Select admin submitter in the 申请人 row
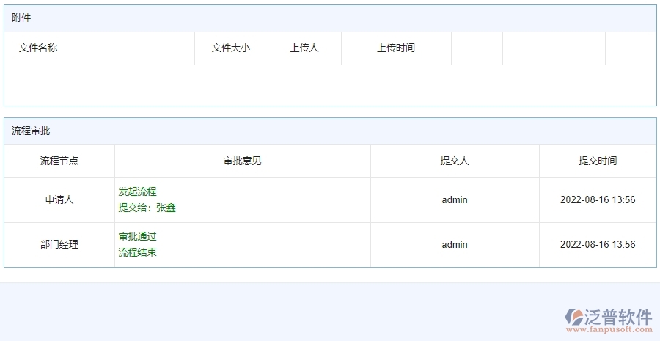Screen dimensions: 660x341 [x=455, y=199]
